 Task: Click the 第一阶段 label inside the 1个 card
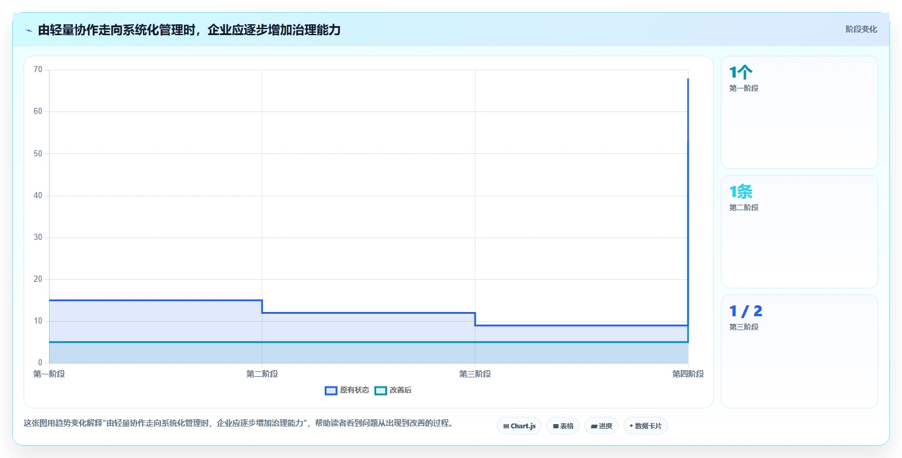(744, 88)
